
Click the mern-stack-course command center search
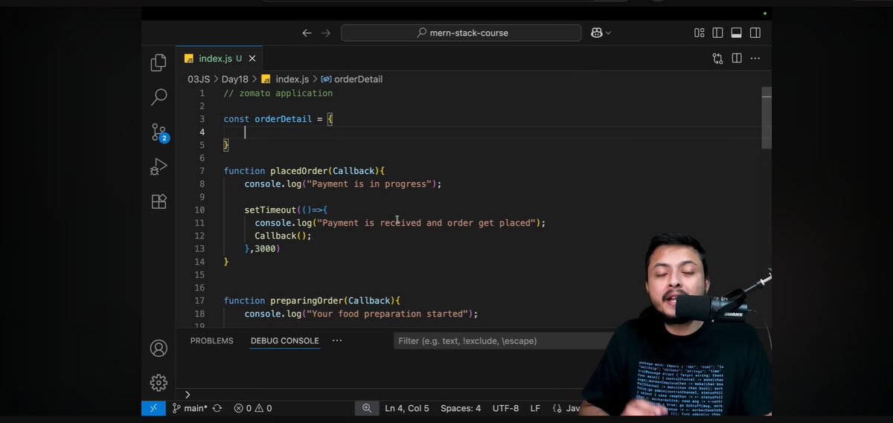tap(461, 33)
